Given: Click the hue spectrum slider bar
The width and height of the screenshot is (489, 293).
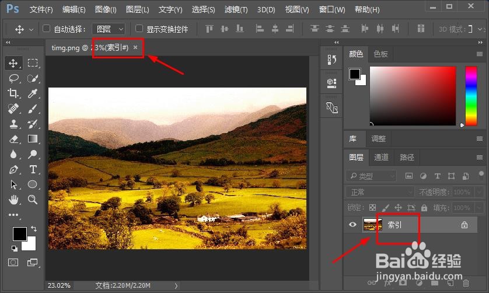Looking at the screenshot, I should pos(471,96).
